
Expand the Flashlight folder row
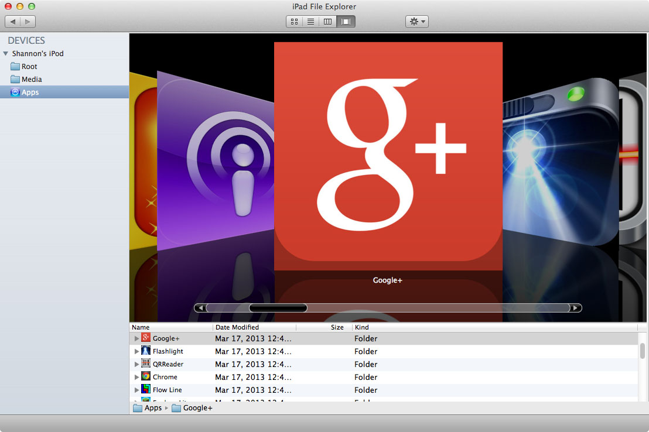pyautogui.click(x=136, y=351)
